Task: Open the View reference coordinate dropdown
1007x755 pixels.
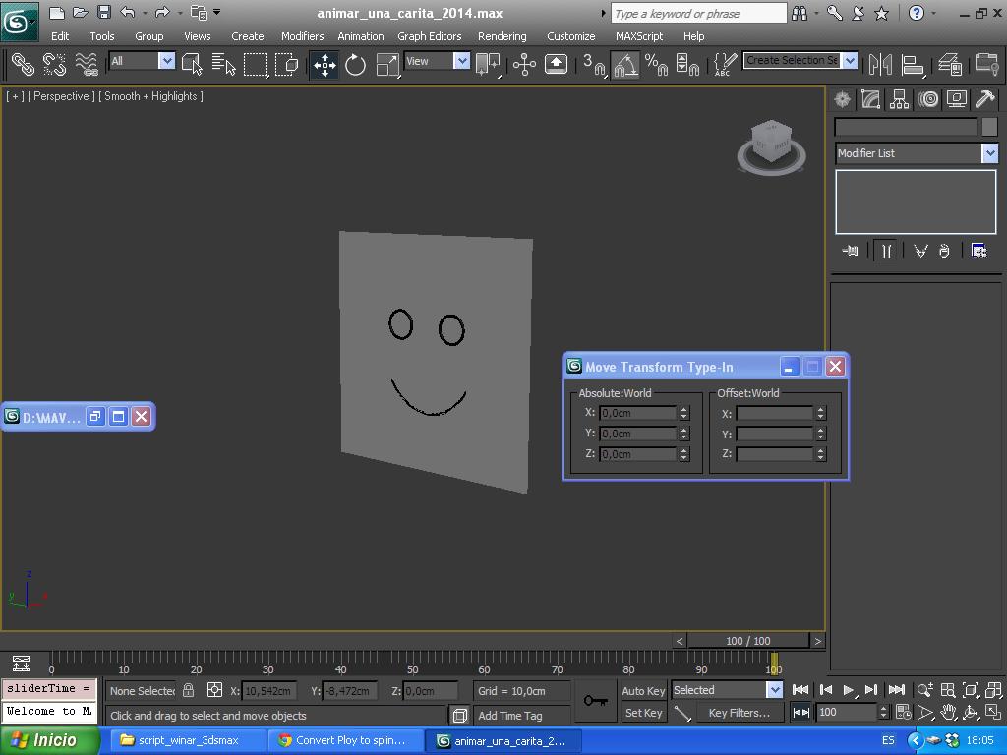Action: point(461,61)
